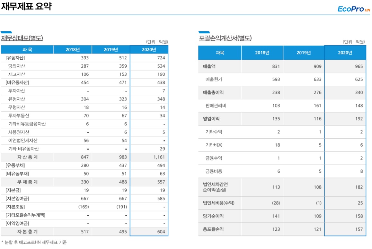372x249 pixels.
Task: Select the 2019년 header in 포괄손익계산서 table
Action: (304, 53)
